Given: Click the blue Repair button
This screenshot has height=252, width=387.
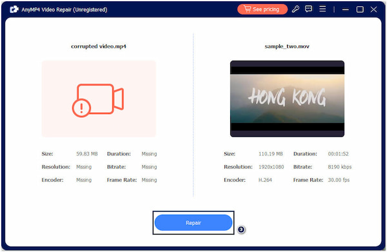Looking at the screenshot, I should pos(193,222).
